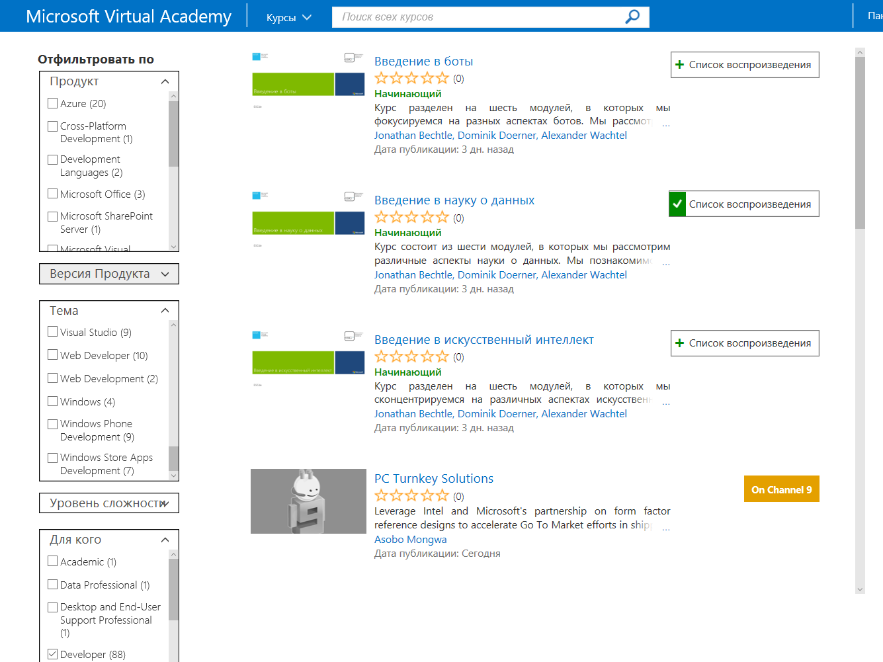Add Введение в искусственный интеллект to Список воспроизведения
The image size is (883, 662).
[x=745, y=343]
